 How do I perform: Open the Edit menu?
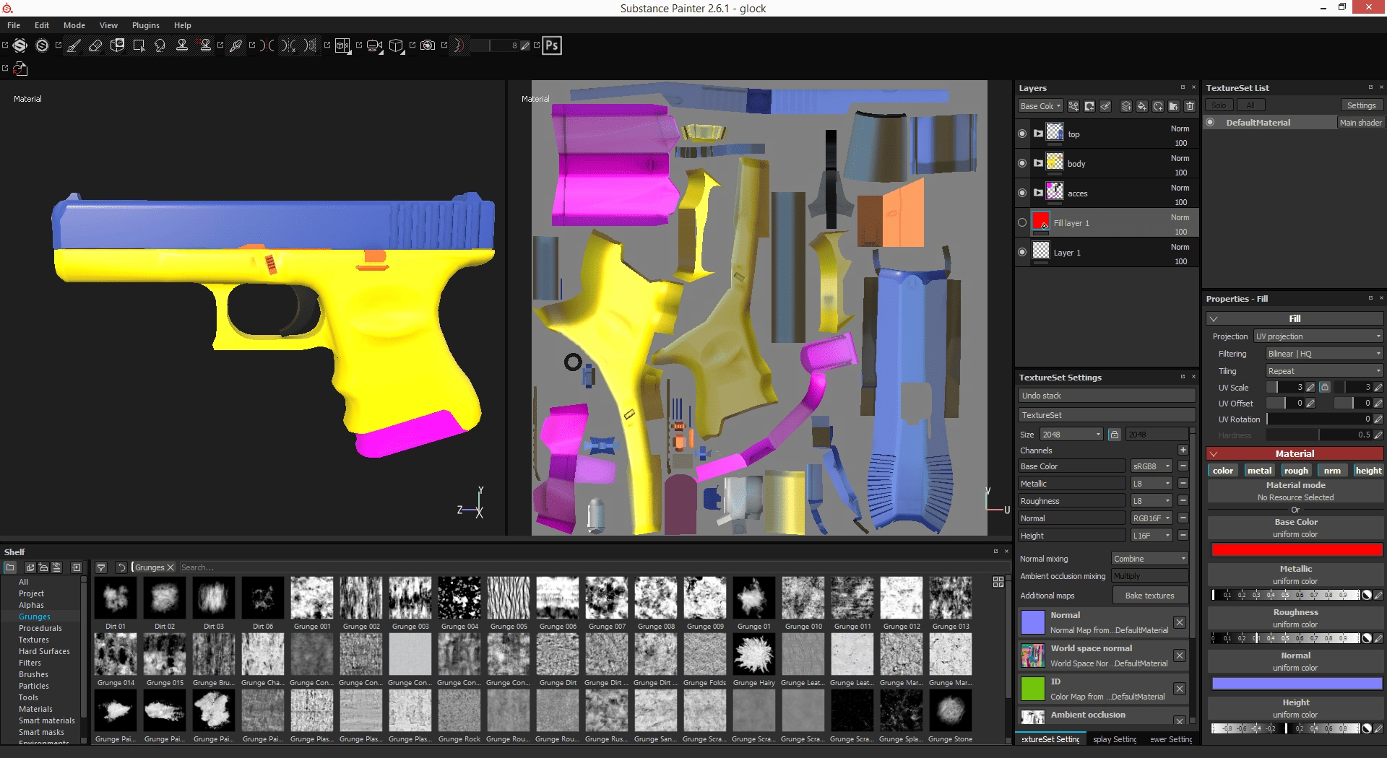click(42, 25)
